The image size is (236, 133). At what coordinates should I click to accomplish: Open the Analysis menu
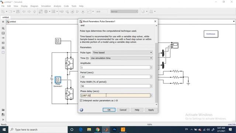58,6
